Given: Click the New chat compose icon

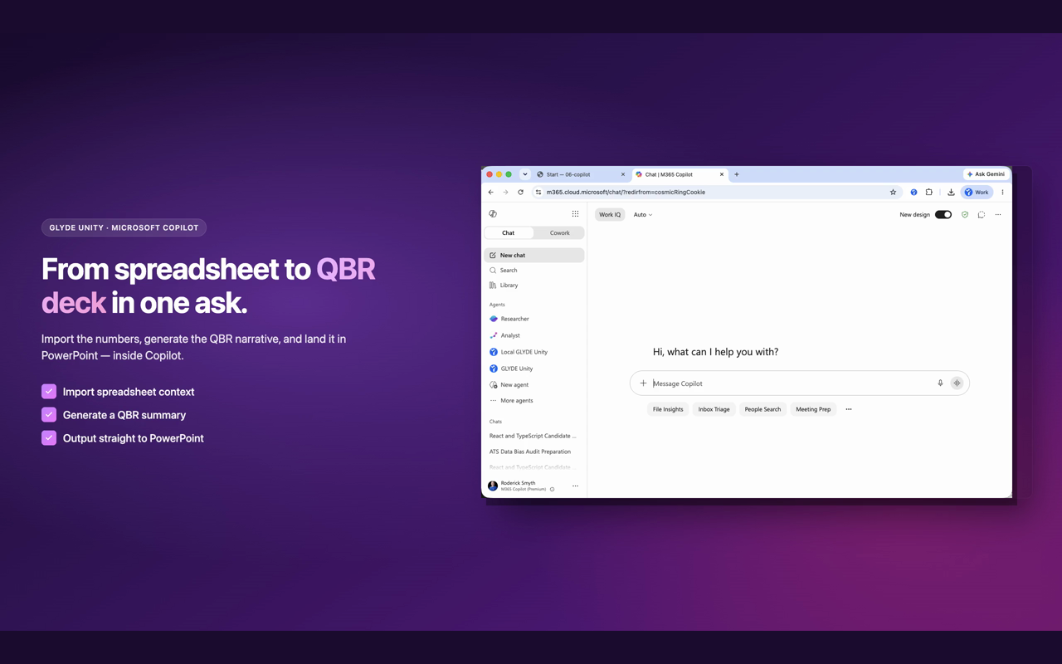Looking at the screenshot, I should [x=493, y=256].
